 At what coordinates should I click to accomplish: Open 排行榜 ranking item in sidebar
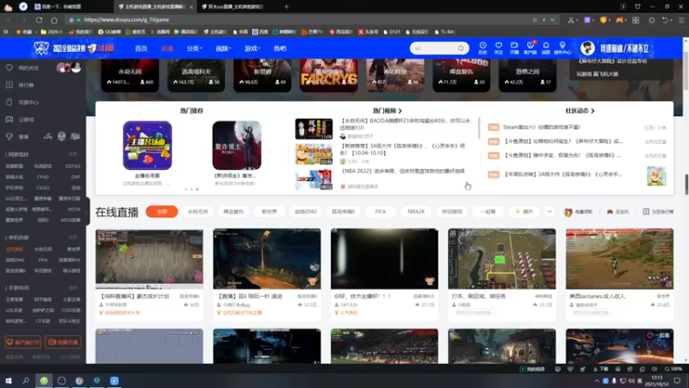[20, 84]
